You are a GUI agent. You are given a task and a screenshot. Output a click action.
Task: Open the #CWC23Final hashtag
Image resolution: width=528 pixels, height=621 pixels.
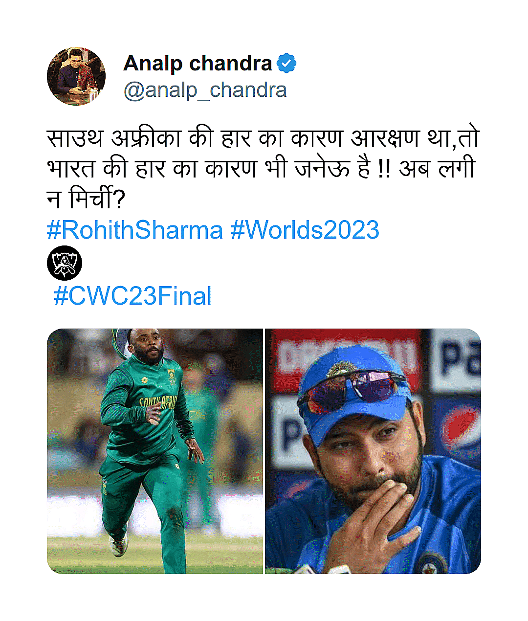pyautogui.click(x=132, y=296)
